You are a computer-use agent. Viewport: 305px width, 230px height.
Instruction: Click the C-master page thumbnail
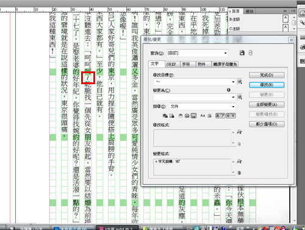point(285,27)
